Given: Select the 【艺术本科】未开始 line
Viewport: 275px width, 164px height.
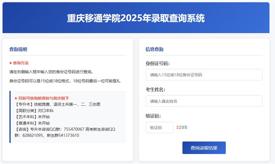Looking at the screenshot, I should coord(32,117).
